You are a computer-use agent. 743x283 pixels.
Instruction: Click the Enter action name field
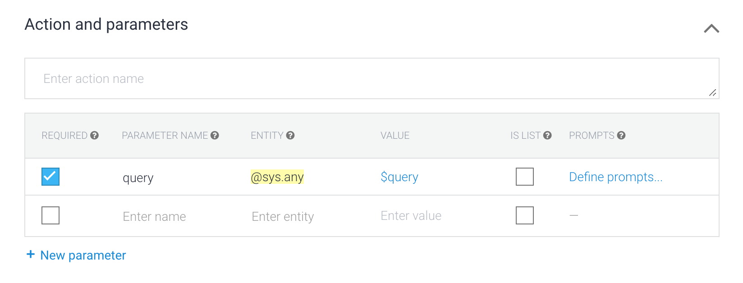371,79
